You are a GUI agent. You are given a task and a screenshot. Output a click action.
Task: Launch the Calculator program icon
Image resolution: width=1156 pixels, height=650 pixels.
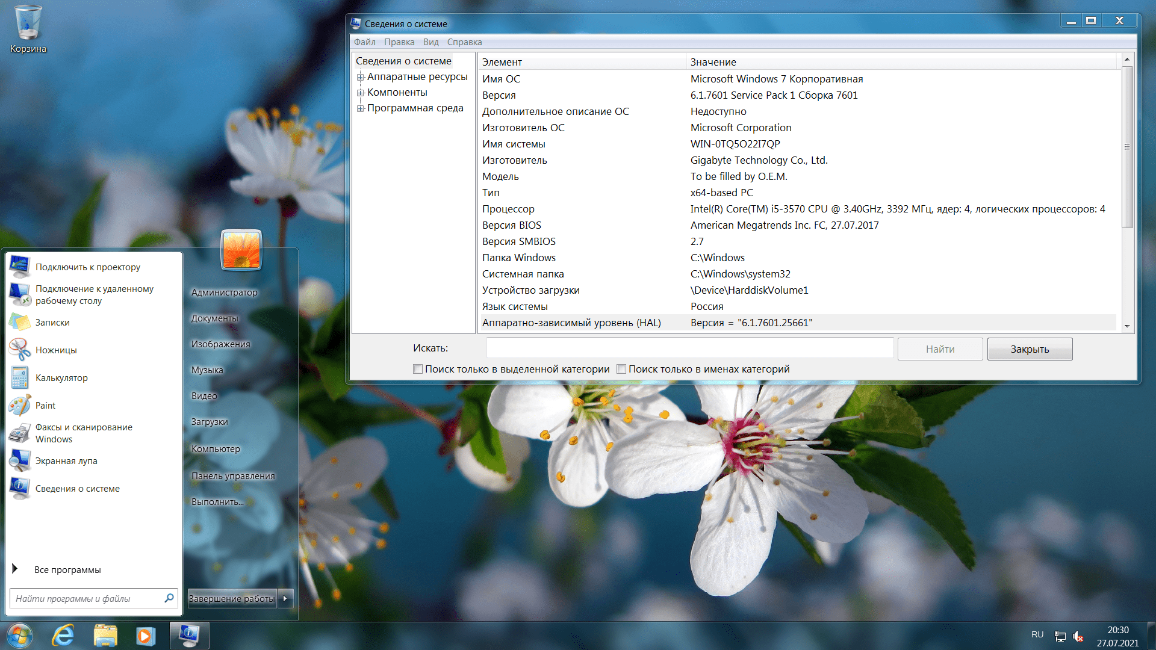click(x=19, y=378)
